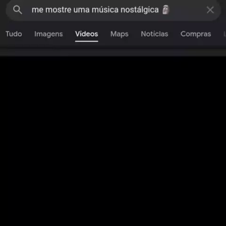Click the moai statue emoji in query
Viewport: 226px width, 226px height.
(166, 10)
